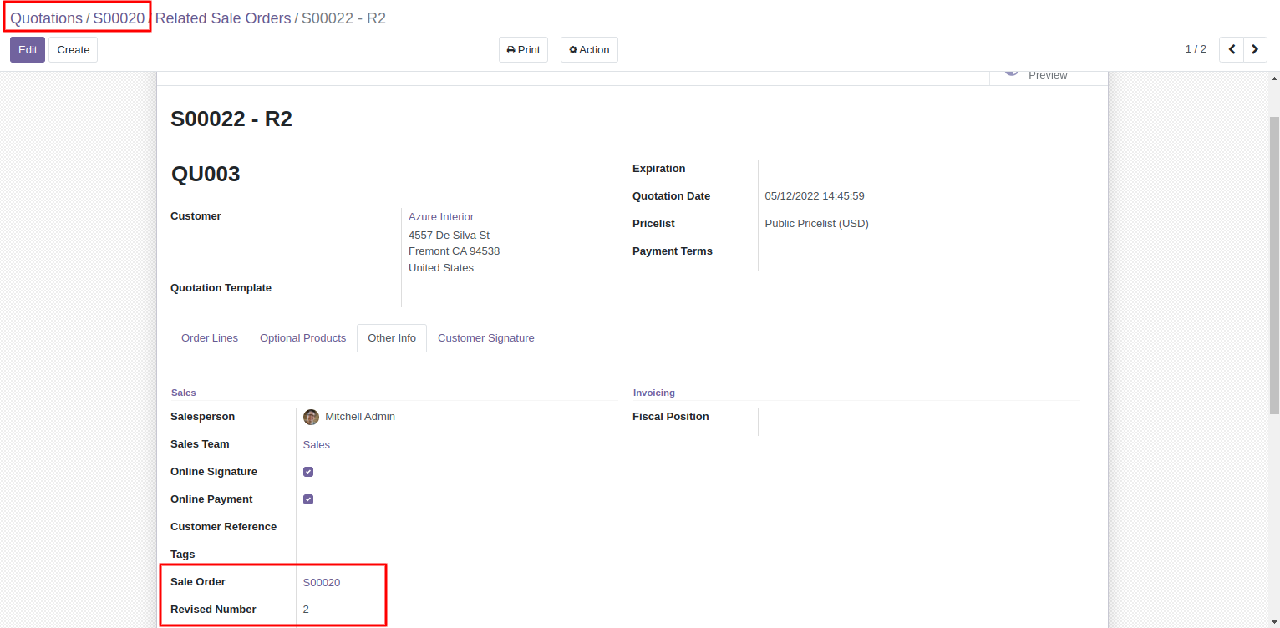Click the Payment Terms label

click(673, 251)
